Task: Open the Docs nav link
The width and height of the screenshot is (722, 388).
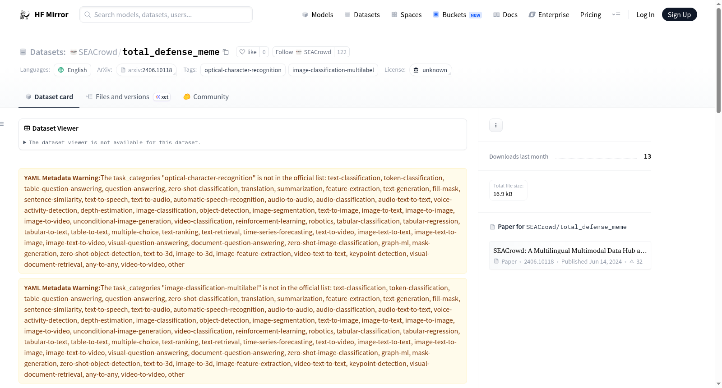Action: (x=505, y=14)
